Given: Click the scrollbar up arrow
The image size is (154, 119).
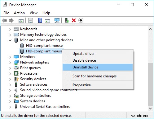Looking at the screenshot, I should pos(151,29).
